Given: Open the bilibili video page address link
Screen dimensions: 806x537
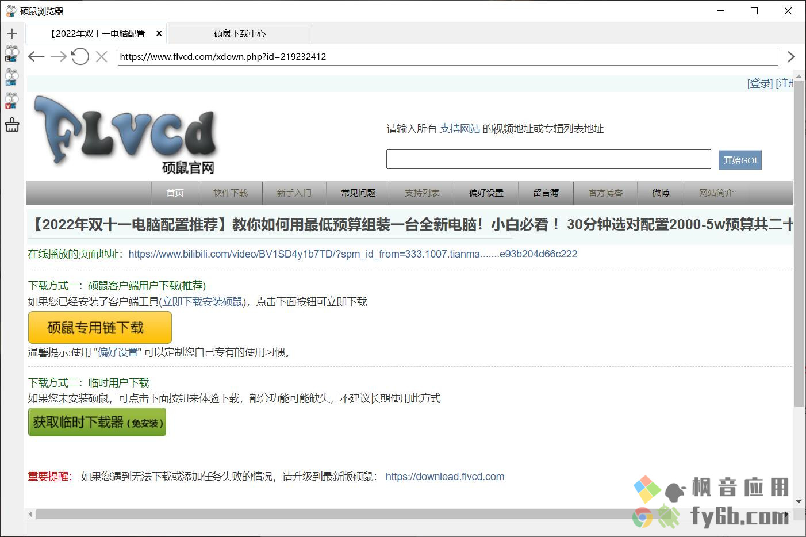Looking at the screenshot, I should 352,254.
